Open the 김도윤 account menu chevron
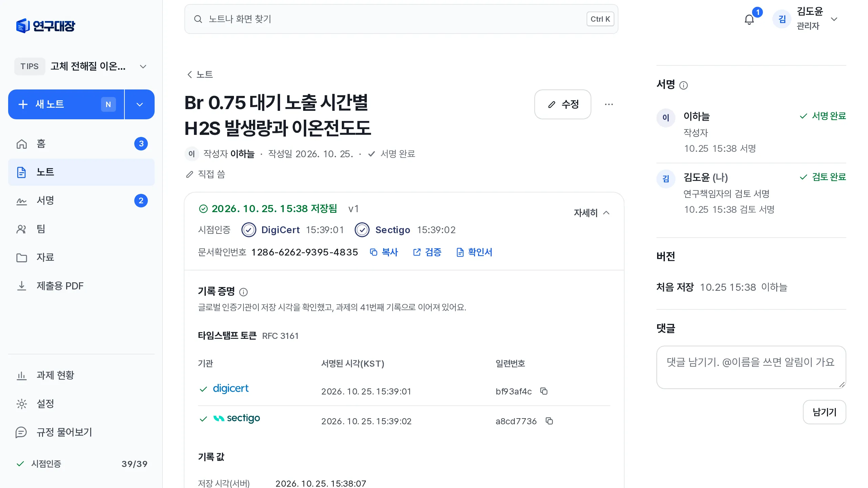Screen dimensions: 868x488 [x=834, y=19]
